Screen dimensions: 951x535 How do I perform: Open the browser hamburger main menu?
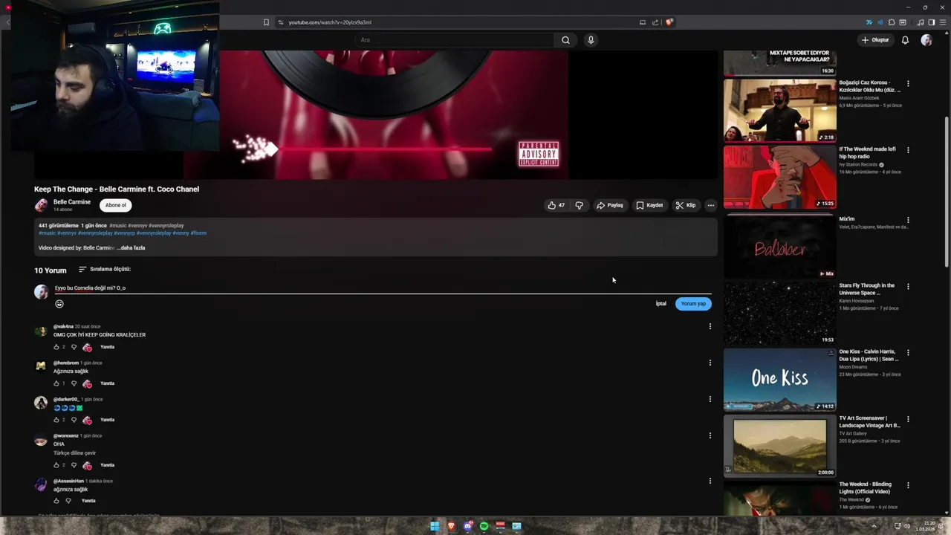coord(943,22)
